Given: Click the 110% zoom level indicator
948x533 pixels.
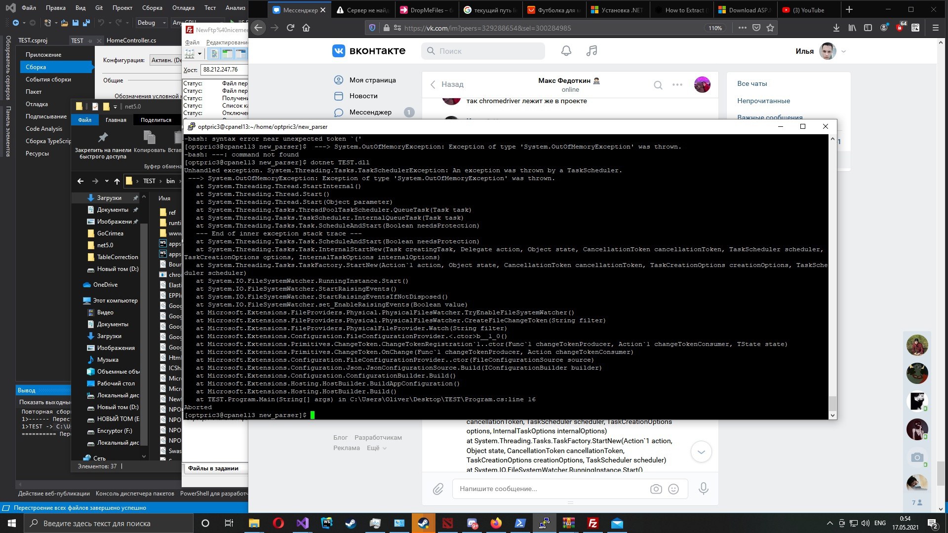Looking at the screenshot, I should (715, 28).
